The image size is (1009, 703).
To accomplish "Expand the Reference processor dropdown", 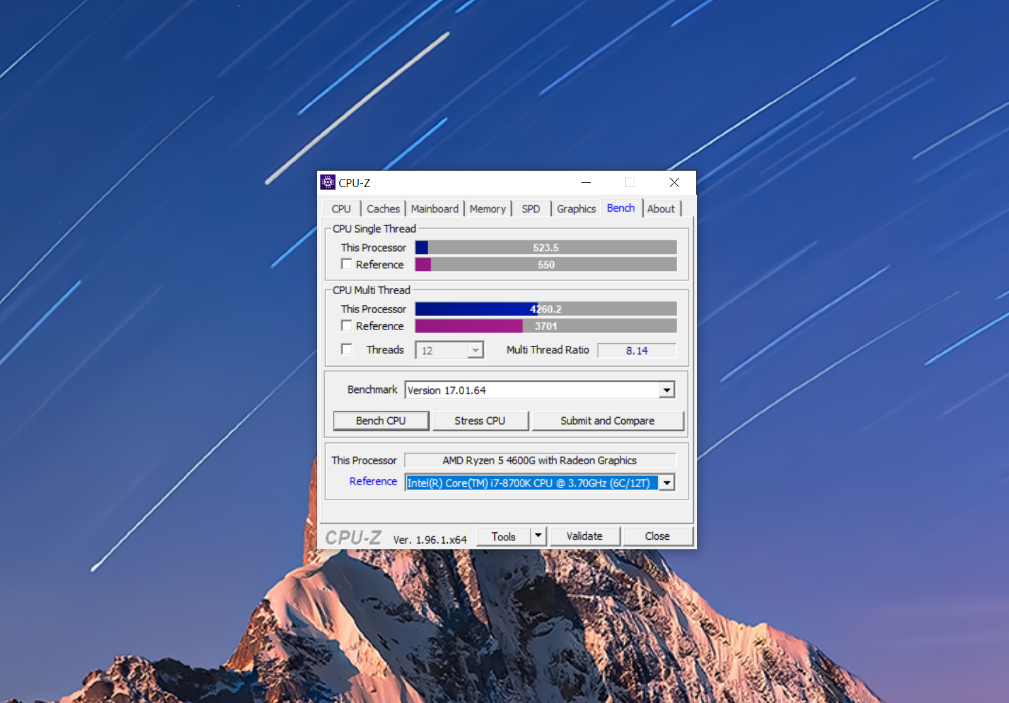I will pyautogui.click(x=667, y=483).
